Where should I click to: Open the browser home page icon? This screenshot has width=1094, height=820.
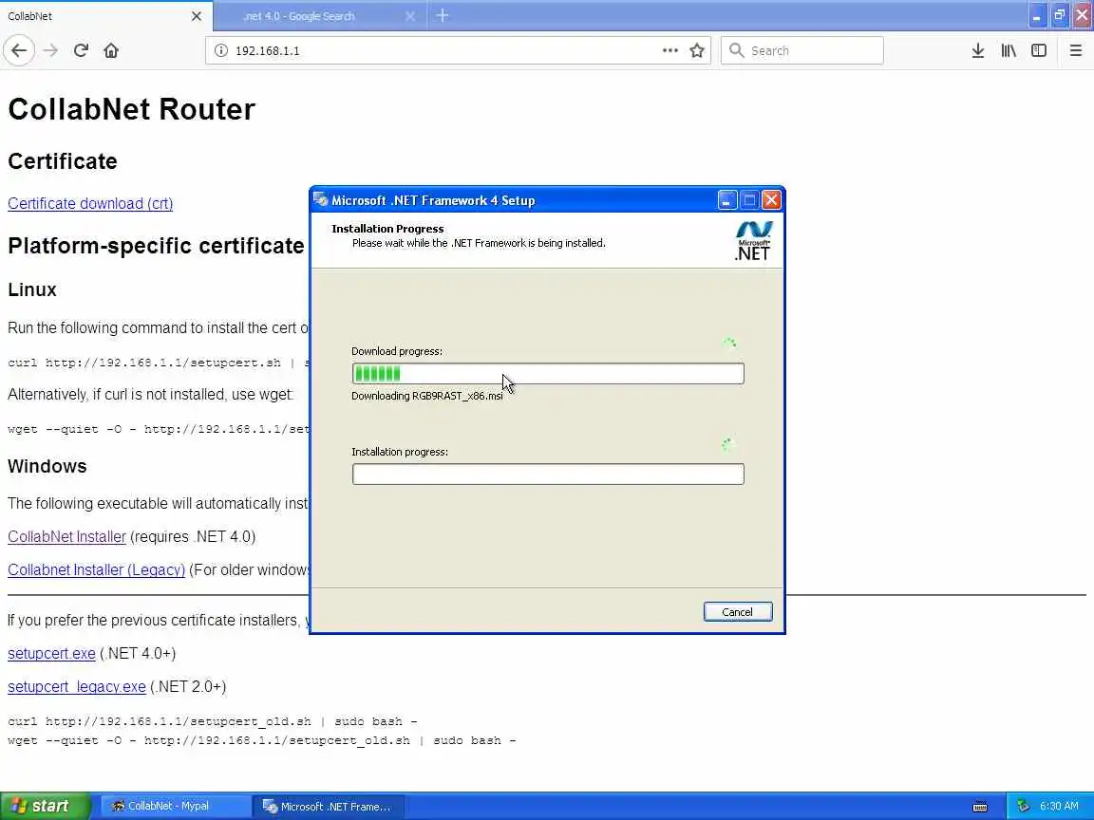pyautogui.click(x=111, y=50)
